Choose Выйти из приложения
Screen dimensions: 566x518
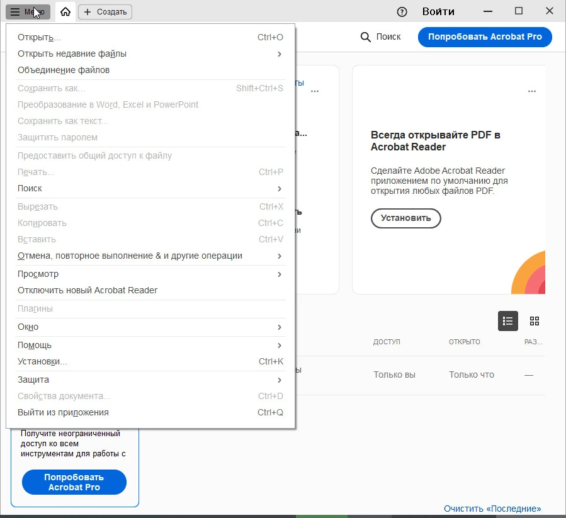(150, 412)
